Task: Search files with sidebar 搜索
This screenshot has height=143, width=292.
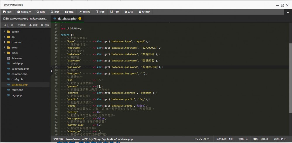Action: coord(45,25)
